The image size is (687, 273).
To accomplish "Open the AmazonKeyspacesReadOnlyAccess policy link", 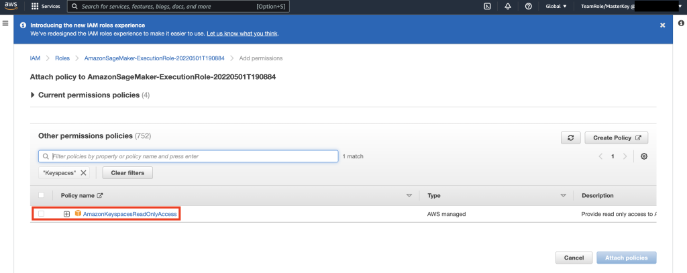I will 129,214.
